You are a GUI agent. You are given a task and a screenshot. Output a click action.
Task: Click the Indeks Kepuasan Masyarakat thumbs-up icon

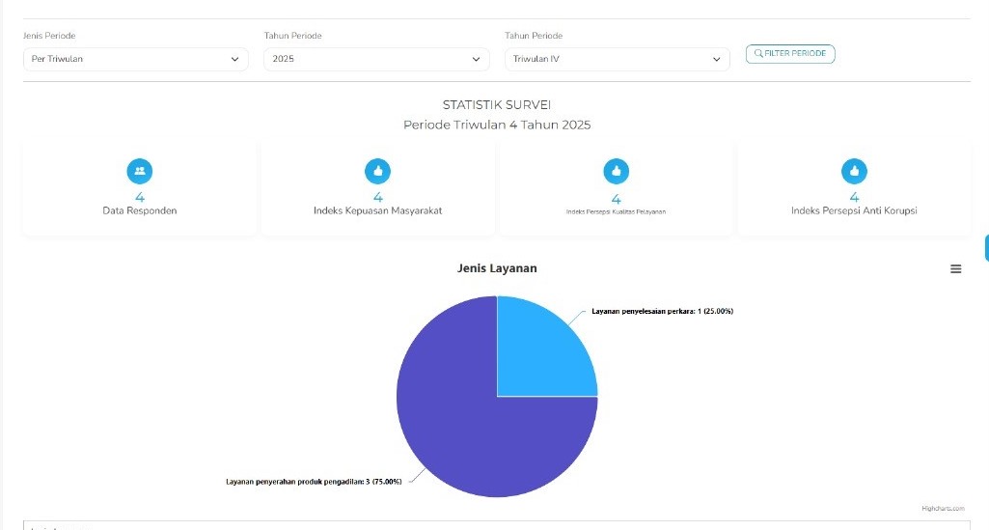pos(377,171)
